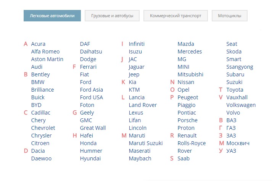Open the Volkswagen brand page
Image resolution: width=272 pixels, height=181 pixels.
coord(241,105)
